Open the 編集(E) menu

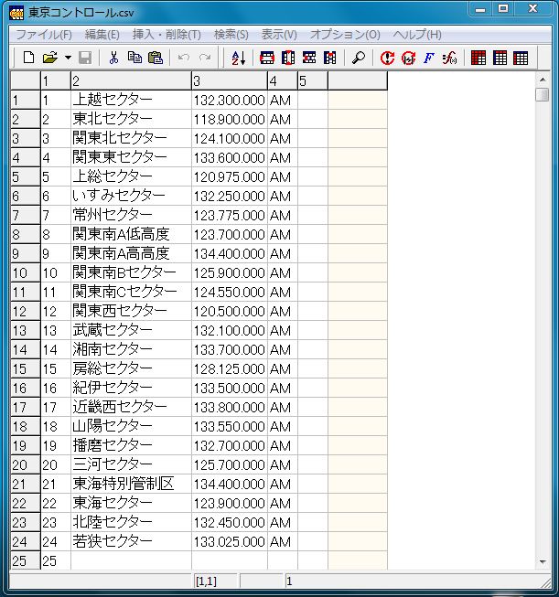(102, 35)
